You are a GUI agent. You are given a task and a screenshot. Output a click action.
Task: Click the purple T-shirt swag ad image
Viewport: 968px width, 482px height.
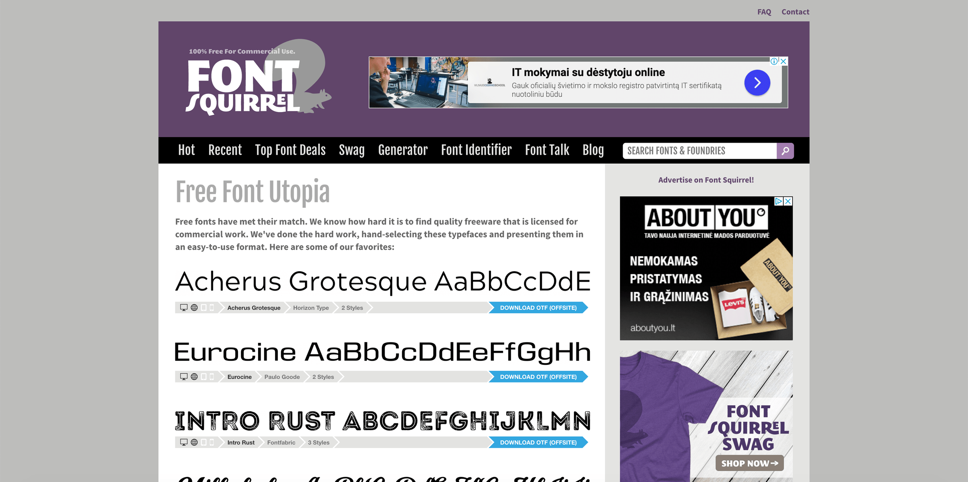click(x=706, y=416)
